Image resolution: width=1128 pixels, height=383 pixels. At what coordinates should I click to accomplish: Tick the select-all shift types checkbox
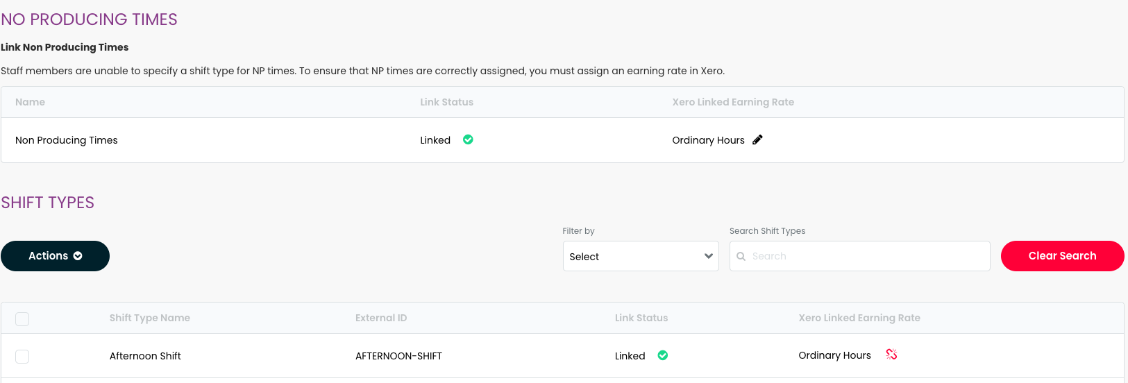22,319
